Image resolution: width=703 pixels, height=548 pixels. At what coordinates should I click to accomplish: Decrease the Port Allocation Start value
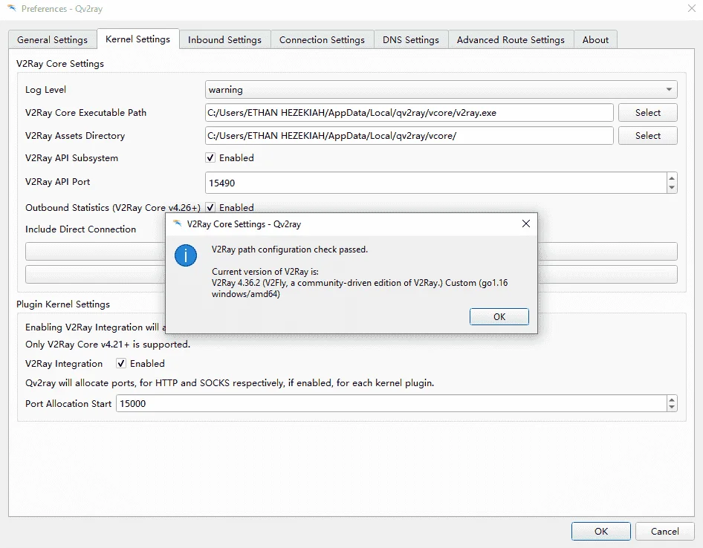[672, 408]
